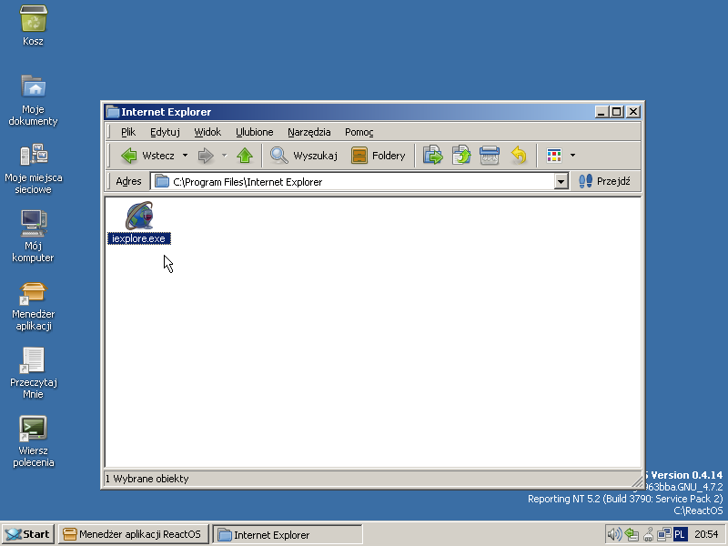
Task: Click the address path input field
Action: (353, 181)
